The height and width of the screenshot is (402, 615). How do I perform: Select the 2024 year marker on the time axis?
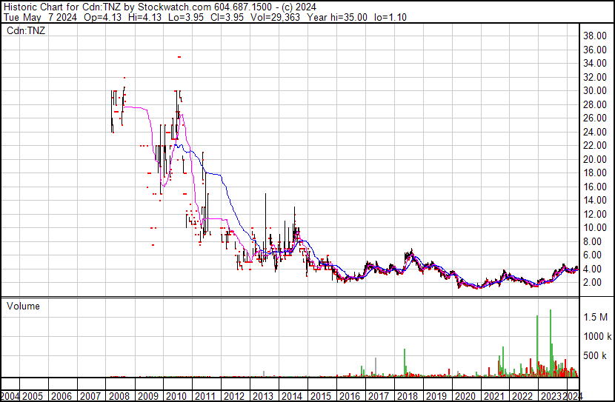572,395
